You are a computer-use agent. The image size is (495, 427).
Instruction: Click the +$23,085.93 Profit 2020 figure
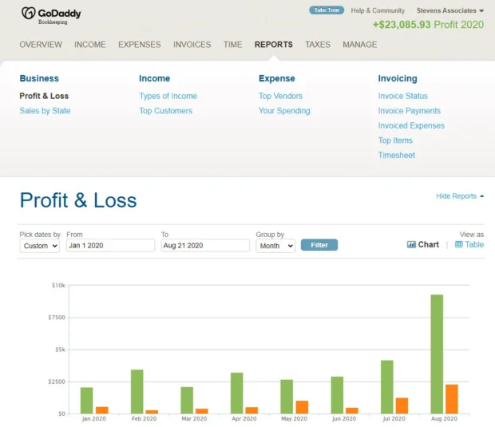click(x=428, y=25)
